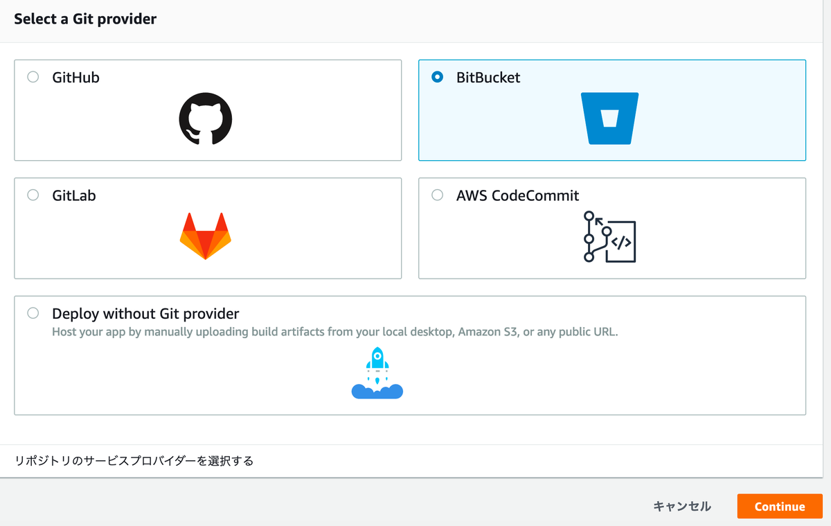Click the GitLab label text
Image resolution: width=831 pixels, height=526 pixels.
click(74, 195)
